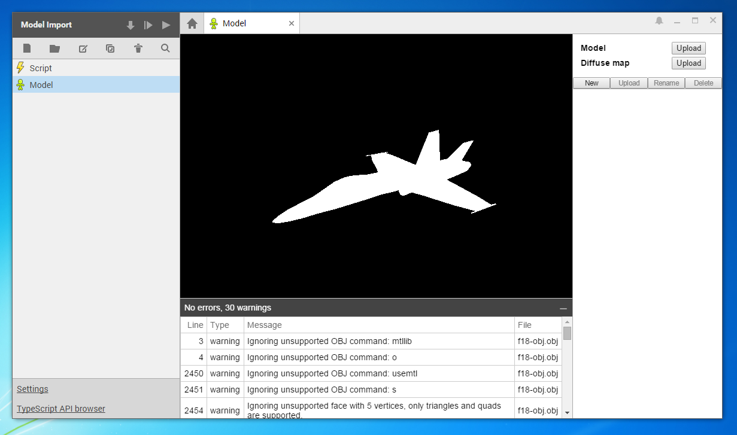Click the Rename button in the resource panel

click(x=666, y=83)
